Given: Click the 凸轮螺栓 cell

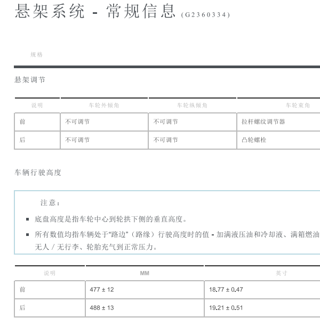Looking at the screenshot, I should click(254, 140).
